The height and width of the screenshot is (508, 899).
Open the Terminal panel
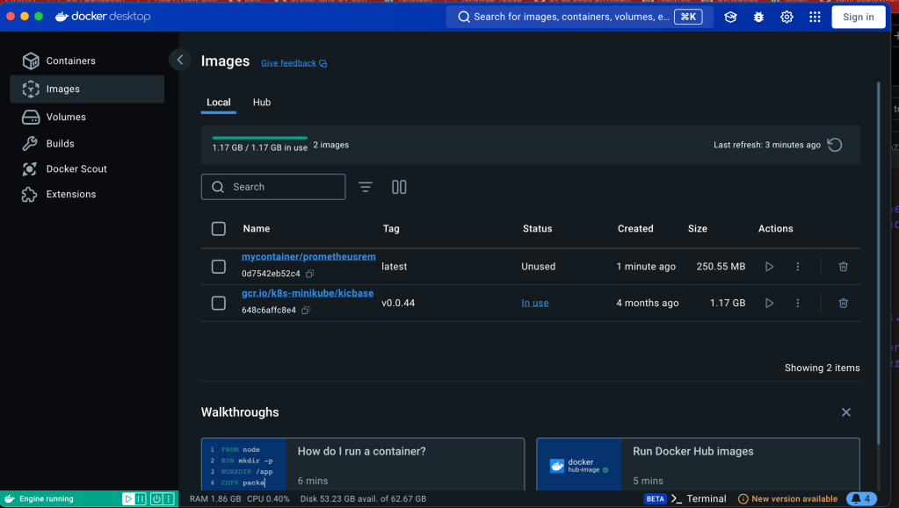pos(699,499)
